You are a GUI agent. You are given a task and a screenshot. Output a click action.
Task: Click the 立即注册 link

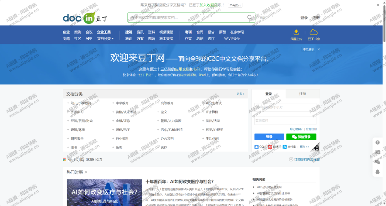pyautogui.click(x=311, y=129)
